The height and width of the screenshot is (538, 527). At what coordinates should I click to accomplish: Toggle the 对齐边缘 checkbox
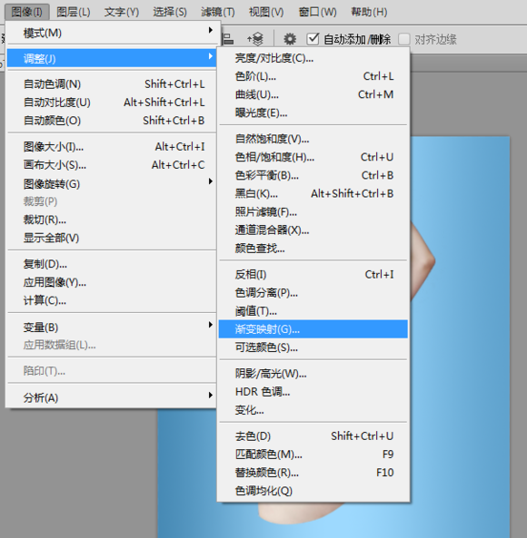point(404,39)
